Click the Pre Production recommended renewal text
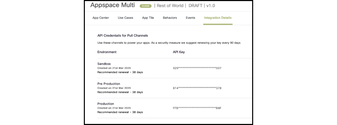Screen dimensions: 337x125 click(x=120, y=92)
